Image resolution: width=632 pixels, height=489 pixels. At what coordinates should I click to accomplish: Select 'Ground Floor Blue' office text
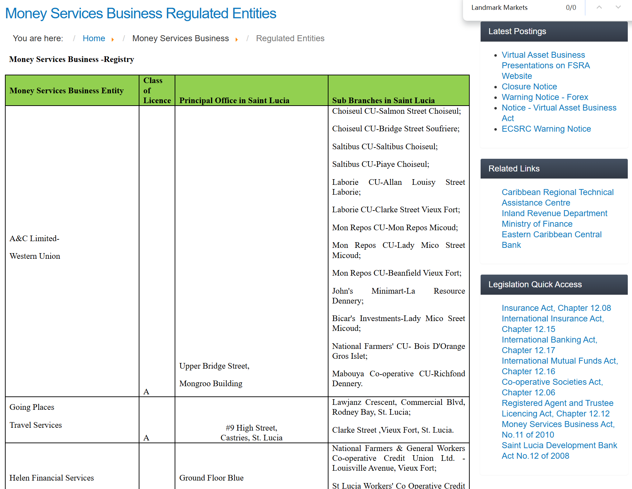point(211,478)
